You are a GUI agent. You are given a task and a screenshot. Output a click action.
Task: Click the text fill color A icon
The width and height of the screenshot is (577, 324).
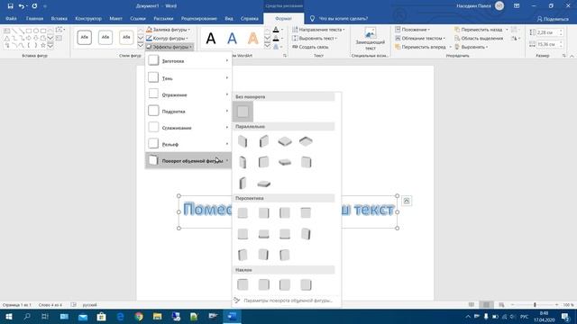(x=276, y=30)
